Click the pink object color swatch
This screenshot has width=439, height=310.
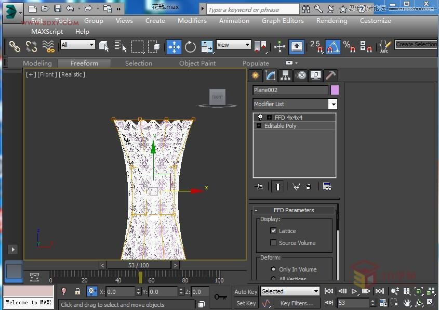(335, 90)
